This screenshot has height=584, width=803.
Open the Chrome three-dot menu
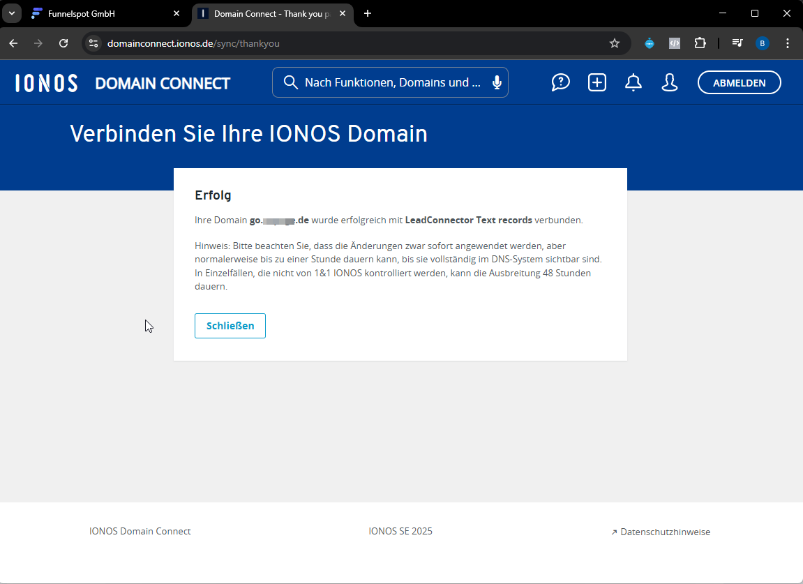(788, 43)
